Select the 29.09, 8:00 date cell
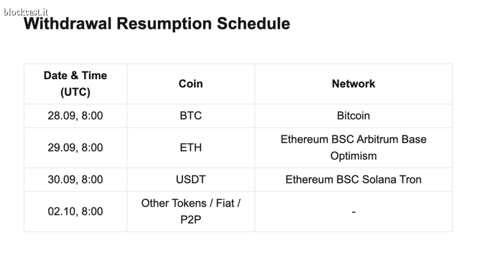 click(75, 148)
